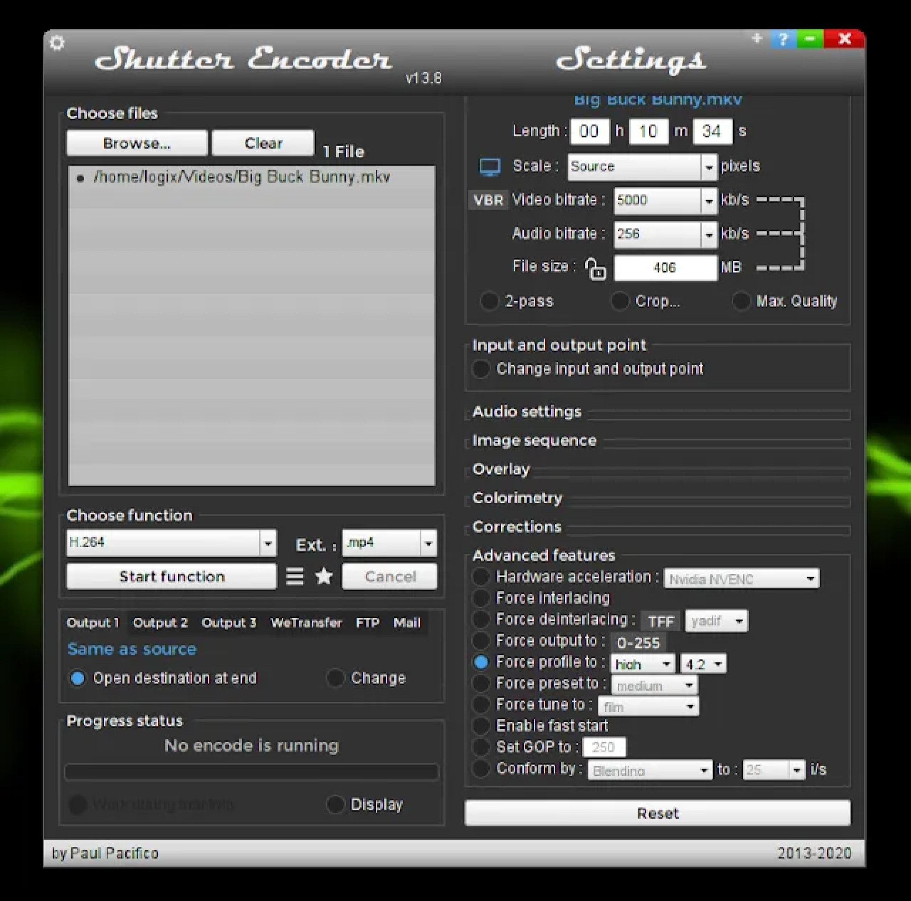911x901 pixels.
Task: Click the star favorites icon
Action: (324, 576)
